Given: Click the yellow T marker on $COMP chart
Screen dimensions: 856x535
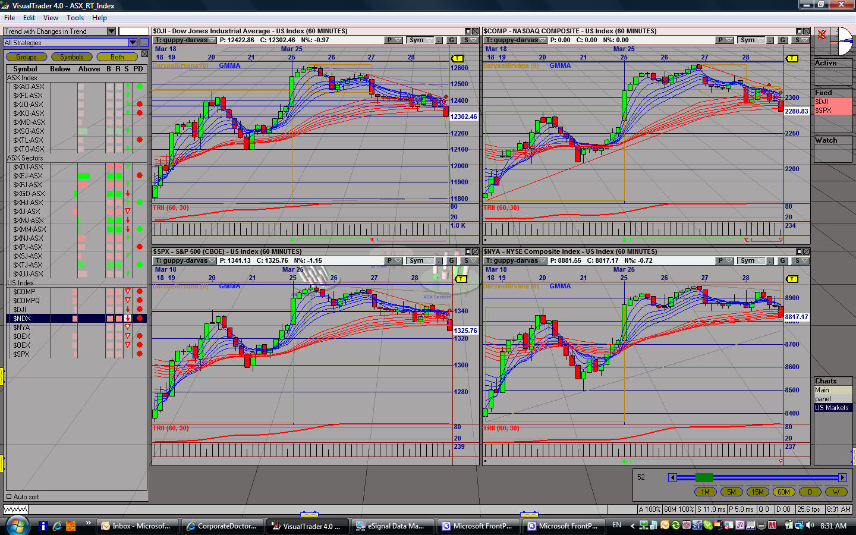Looking at the screenshot, I should click(792, 58).
